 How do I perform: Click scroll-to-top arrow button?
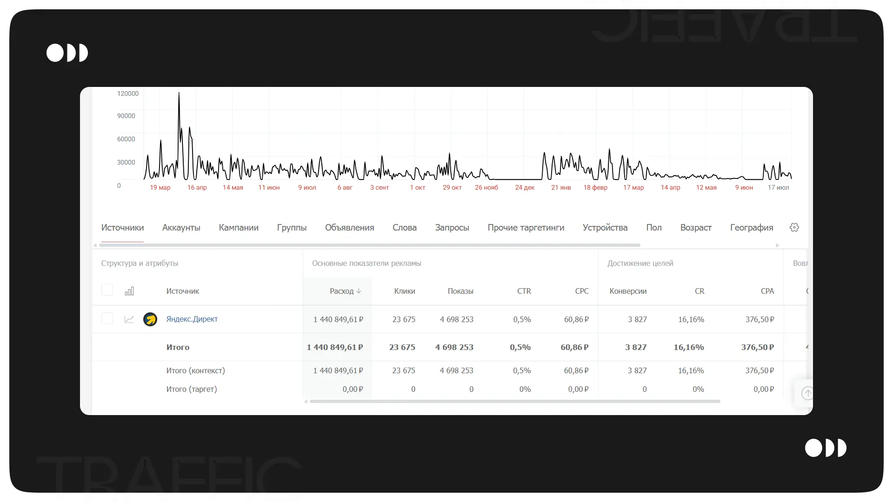click(x=807, y=393)
